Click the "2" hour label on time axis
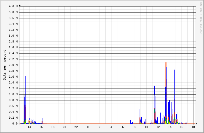204x133 pixels. [x=100, y=127]
